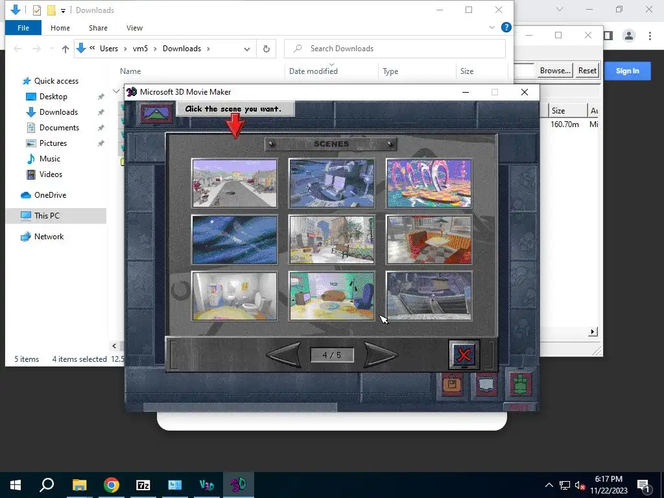Sort by Date modified column
The width and height of the screenshot is (664, 498).
[x=313, y=71]
